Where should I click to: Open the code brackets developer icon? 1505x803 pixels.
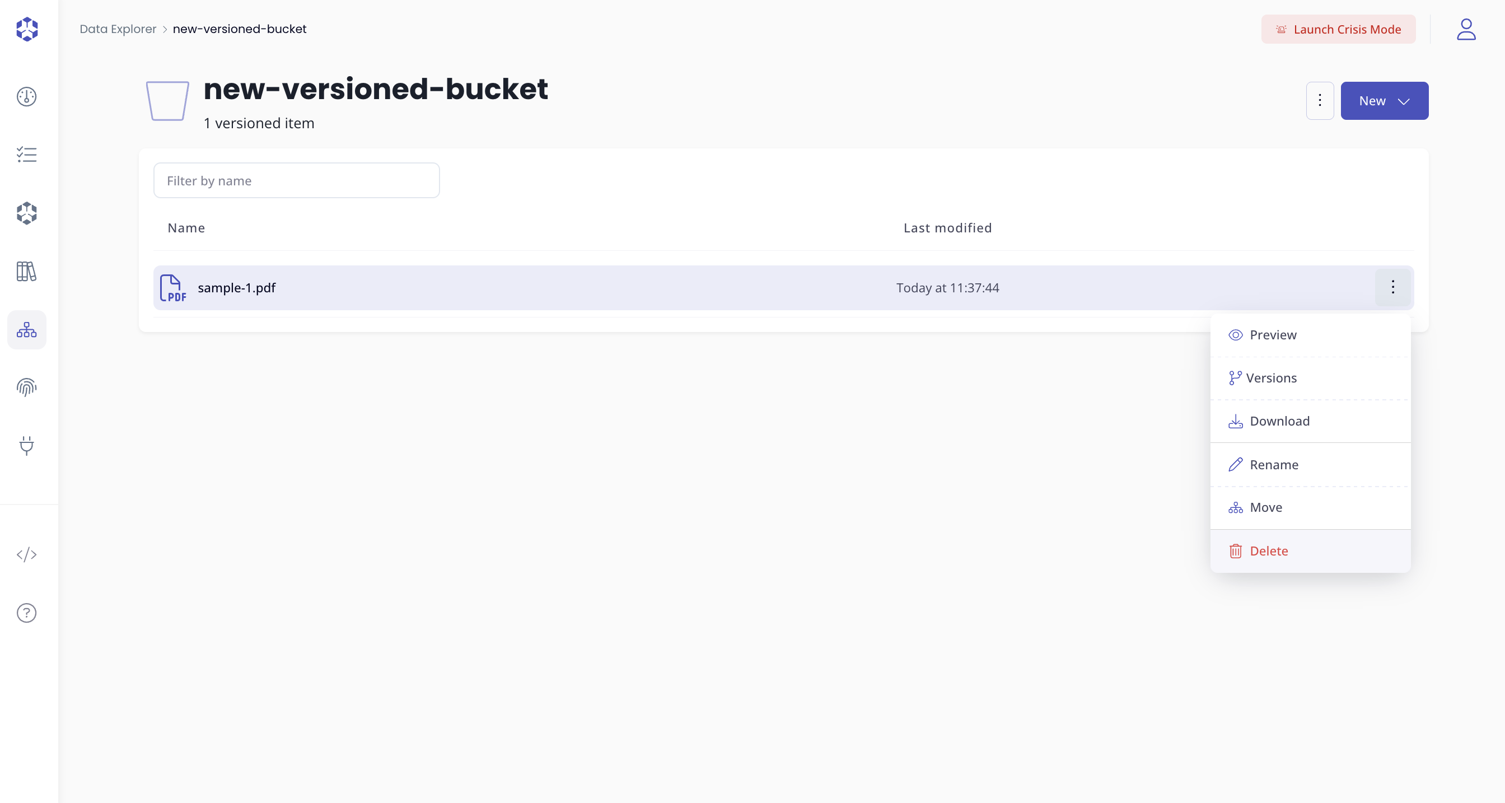(26, 554)
